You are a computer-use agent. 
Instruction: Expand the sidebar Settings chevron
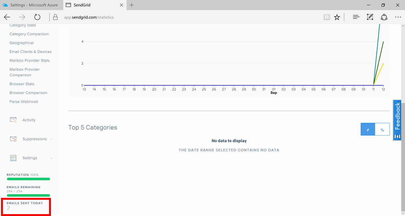pos(51,158)
